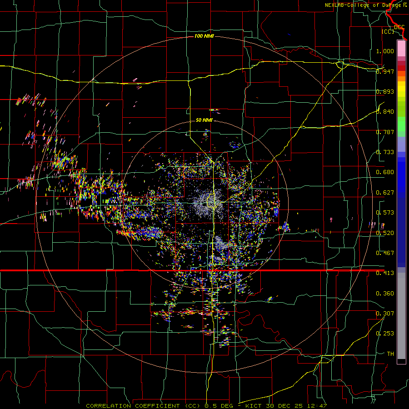Viewport: 409px width, 409px height.
Task: Click the 0.680 color scale label
Action: (385, 172)
